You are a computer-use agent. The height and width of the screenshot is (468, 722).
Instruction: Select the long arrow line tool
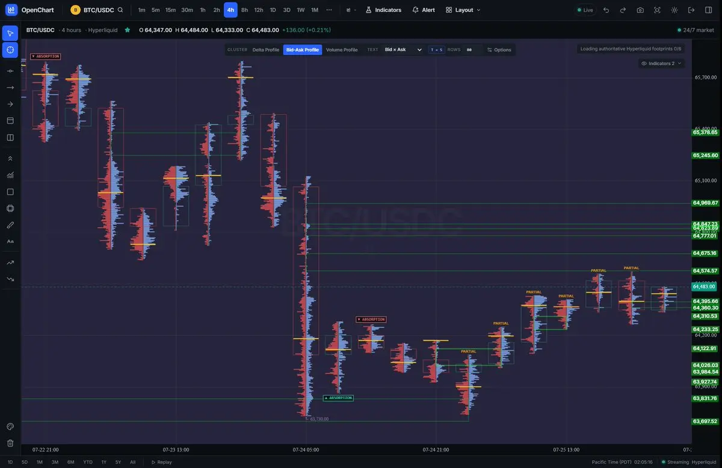pyautogui.click(x=10, y=87)
